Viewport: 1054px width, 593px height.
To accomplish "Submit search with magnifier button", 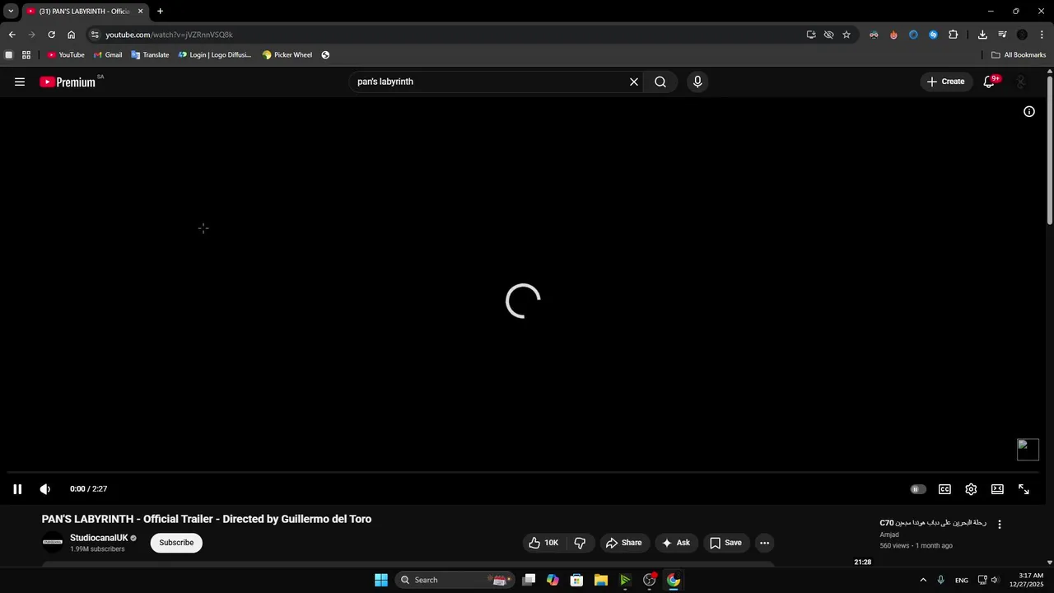I will coord(660,82).
